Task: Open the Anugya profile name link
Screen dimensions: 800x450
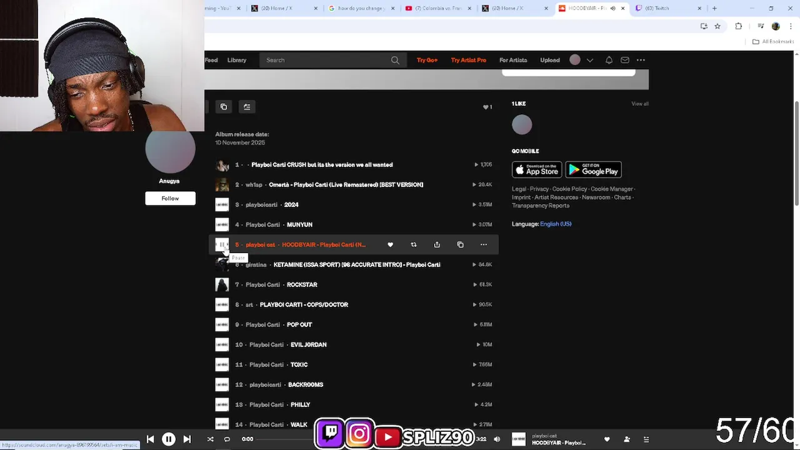Action: (169, 181)
